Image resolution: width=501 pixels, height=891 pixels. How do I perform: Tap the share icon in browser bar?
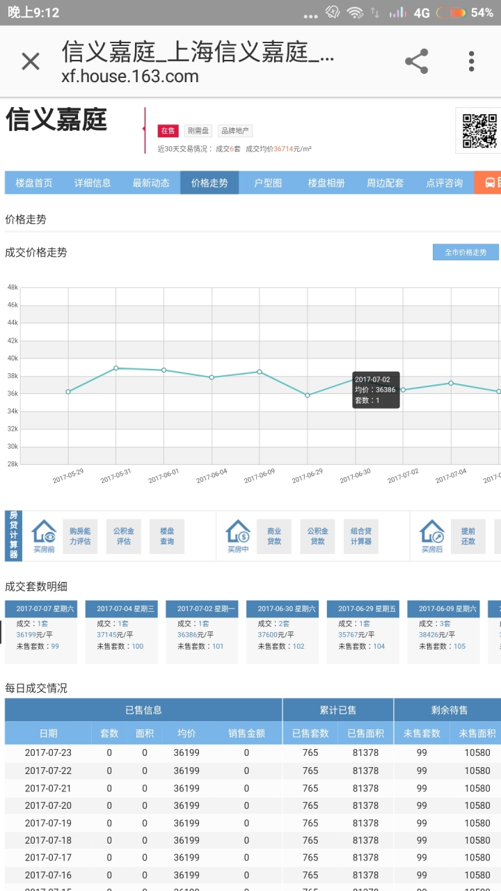click(x=416, y=61)
